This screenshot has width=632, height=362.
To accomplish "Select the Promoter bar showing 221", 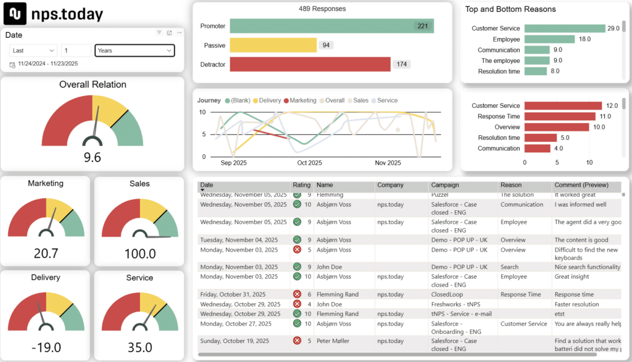I will (x=331, y=26).
